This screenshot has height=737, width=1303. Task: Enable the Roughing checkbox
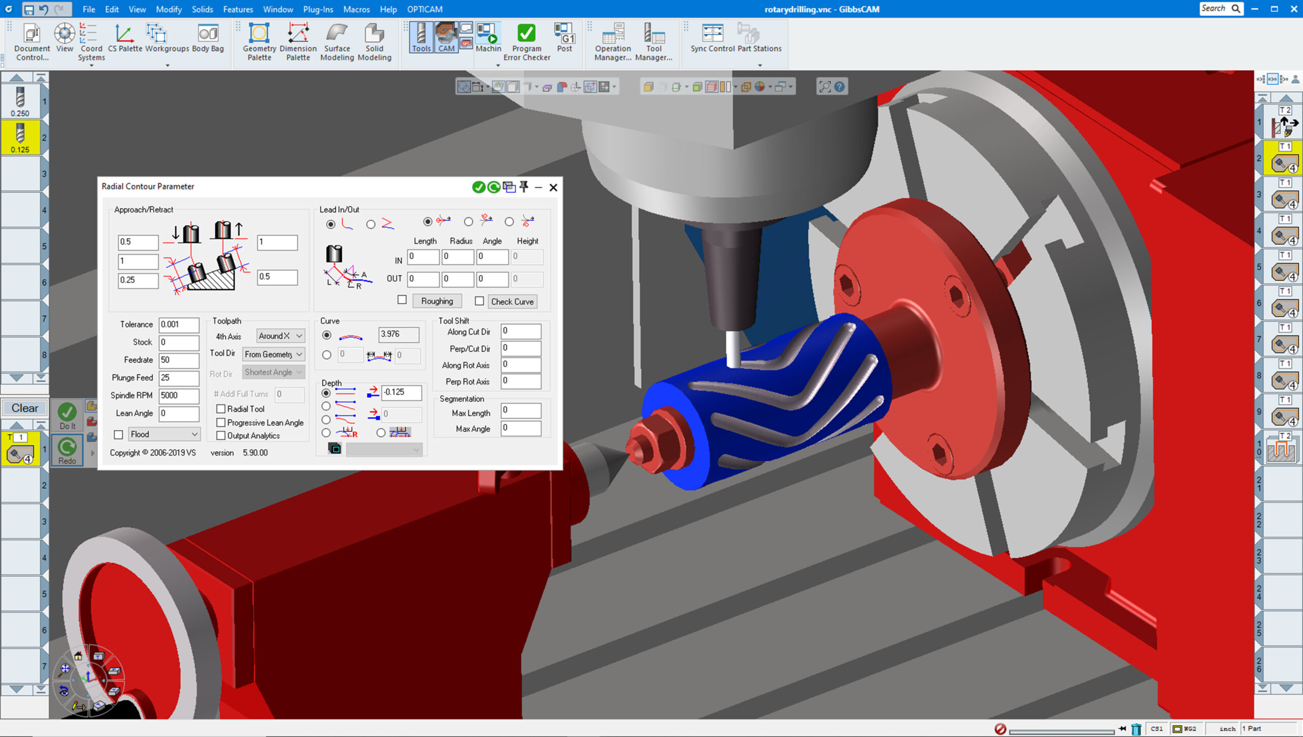tap(402, 301)
